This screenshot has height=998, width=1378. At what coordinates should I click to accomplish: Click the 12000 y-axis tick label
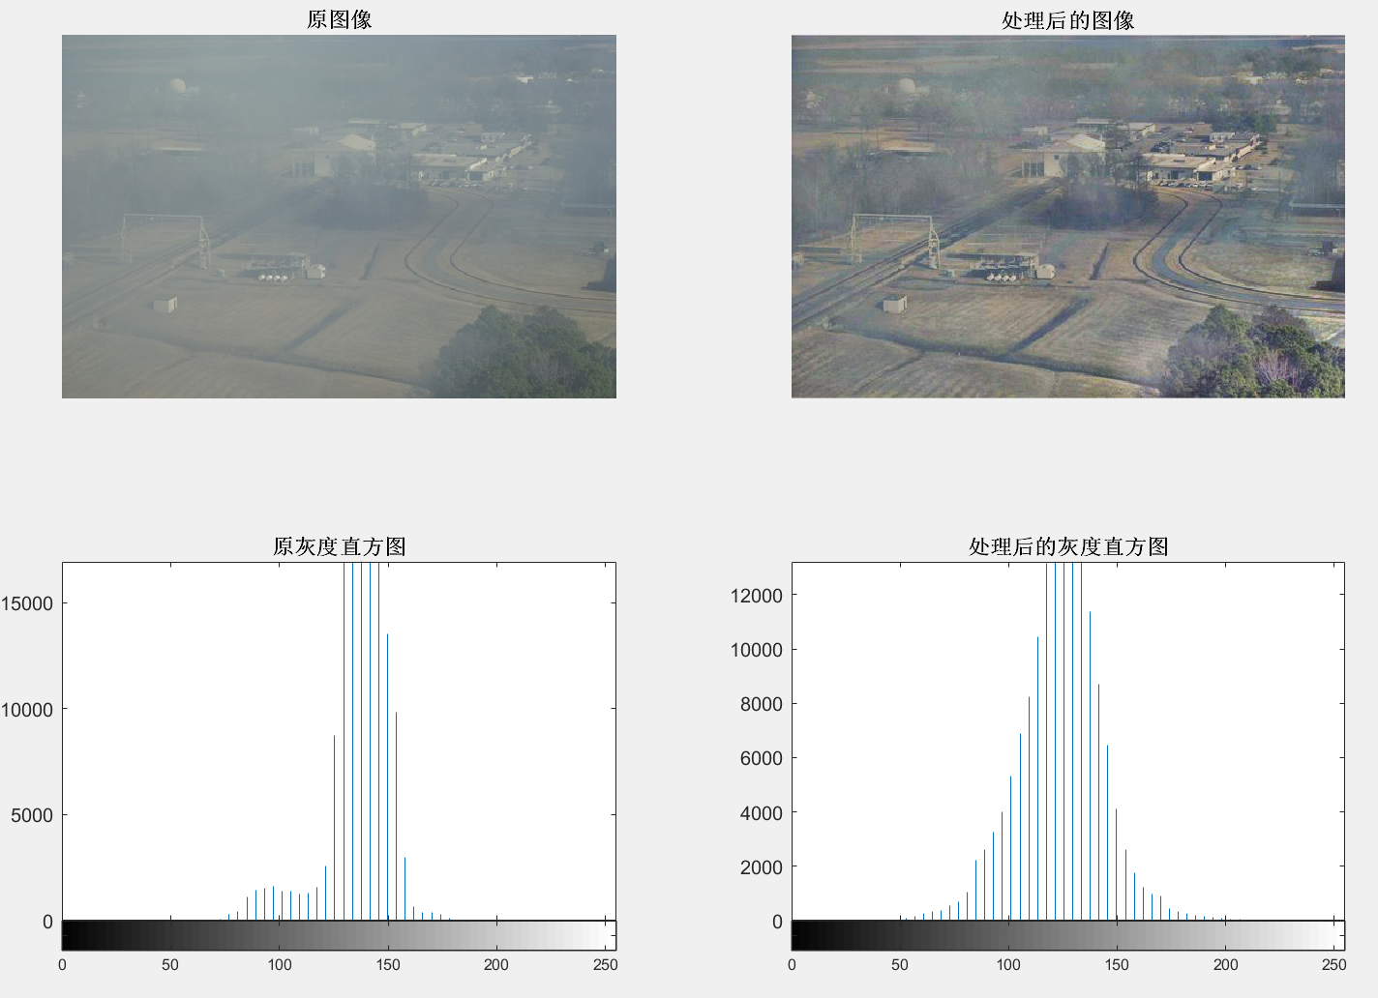(757, 596)
